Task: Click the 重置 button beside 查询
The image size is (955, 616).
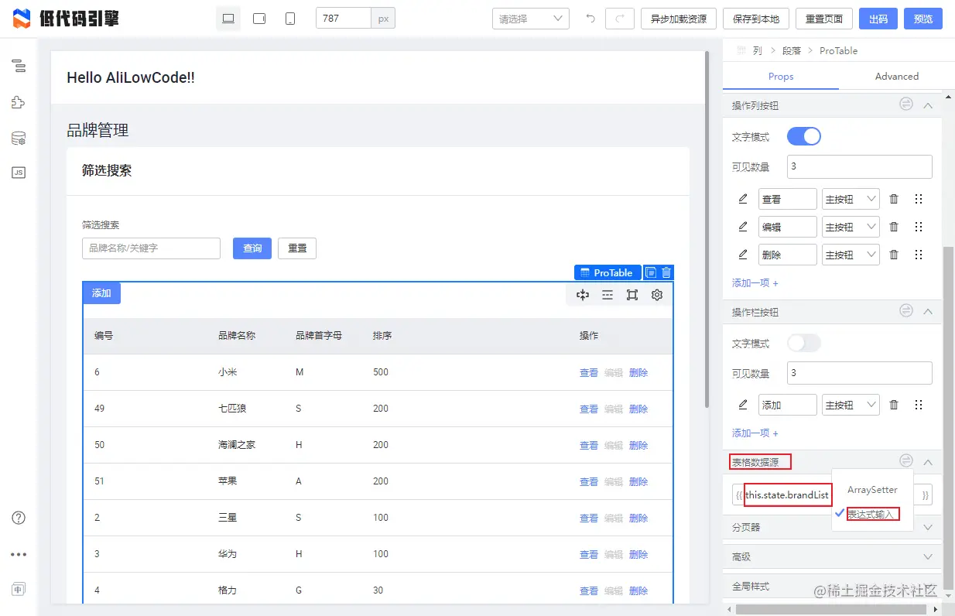Action: [x=297, y=248]
